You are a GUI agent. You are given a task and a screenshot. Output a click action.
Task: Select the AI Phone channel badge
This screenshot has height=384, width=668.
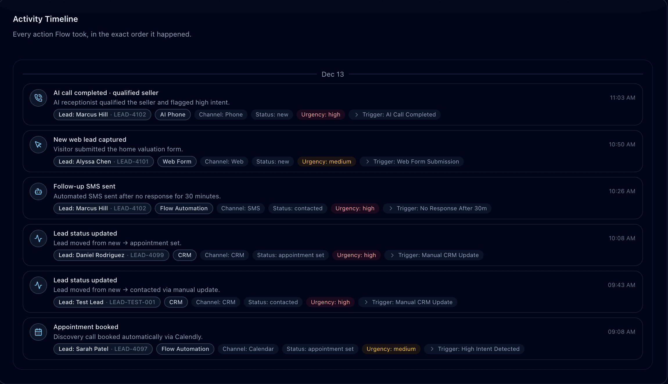(x=173, y=114)
